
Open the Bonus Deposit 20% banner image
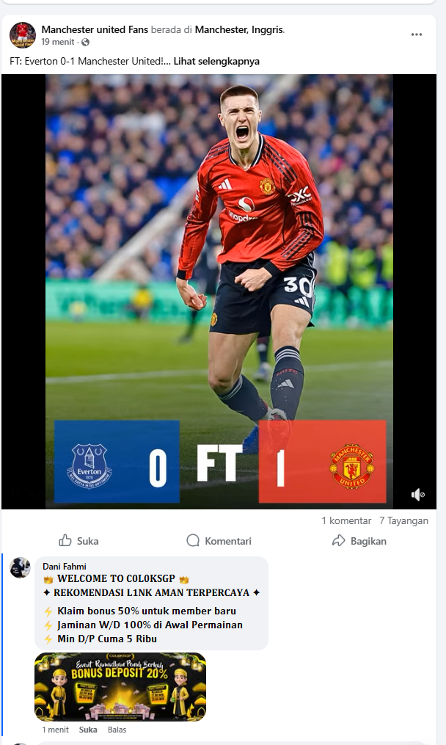[x=120, y=686]
